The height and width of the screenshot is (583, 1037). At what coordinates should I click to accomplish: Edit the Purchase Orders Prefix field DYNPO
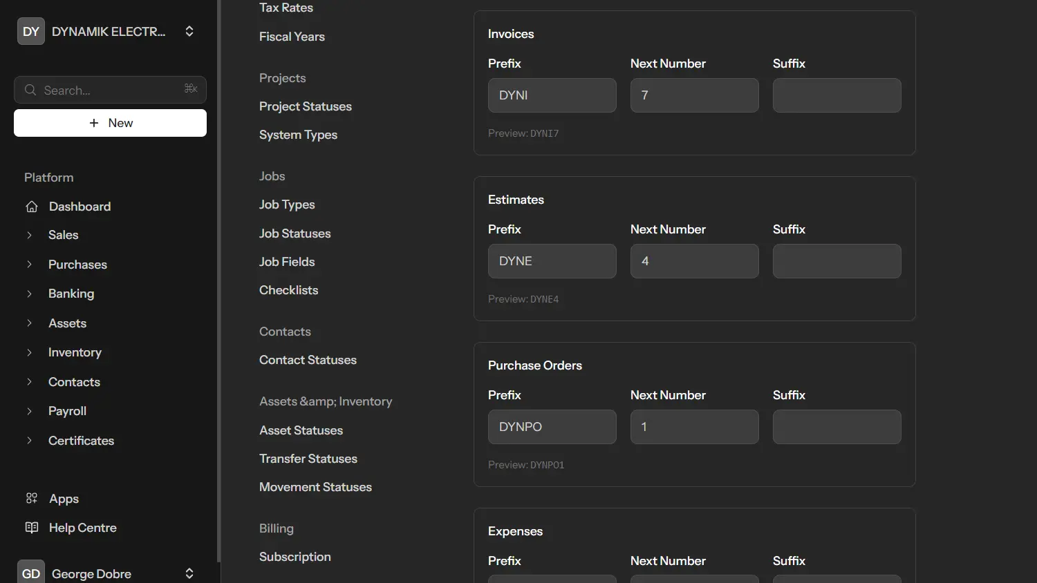point(552,427)
